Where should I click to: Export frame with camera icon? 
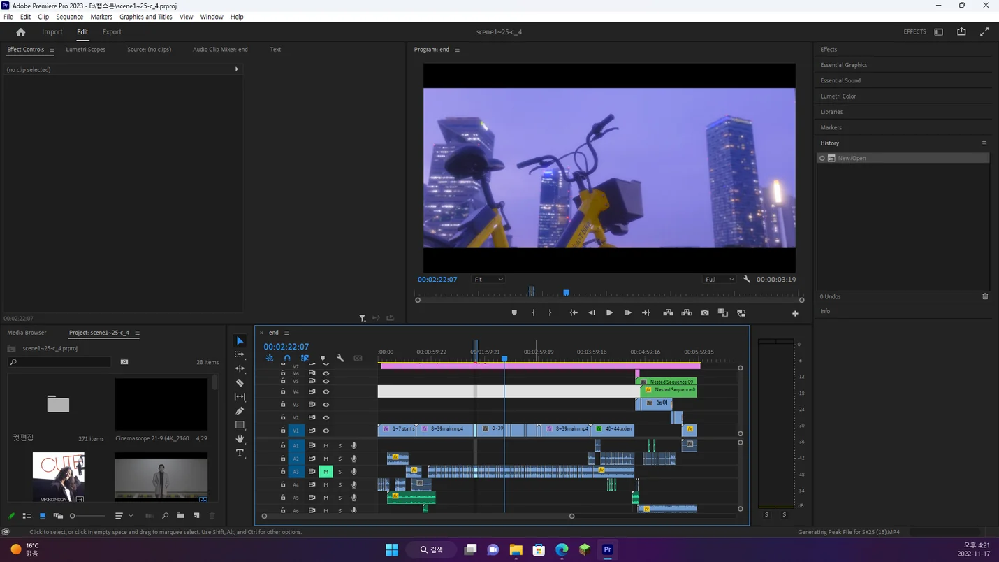[705, 313]
